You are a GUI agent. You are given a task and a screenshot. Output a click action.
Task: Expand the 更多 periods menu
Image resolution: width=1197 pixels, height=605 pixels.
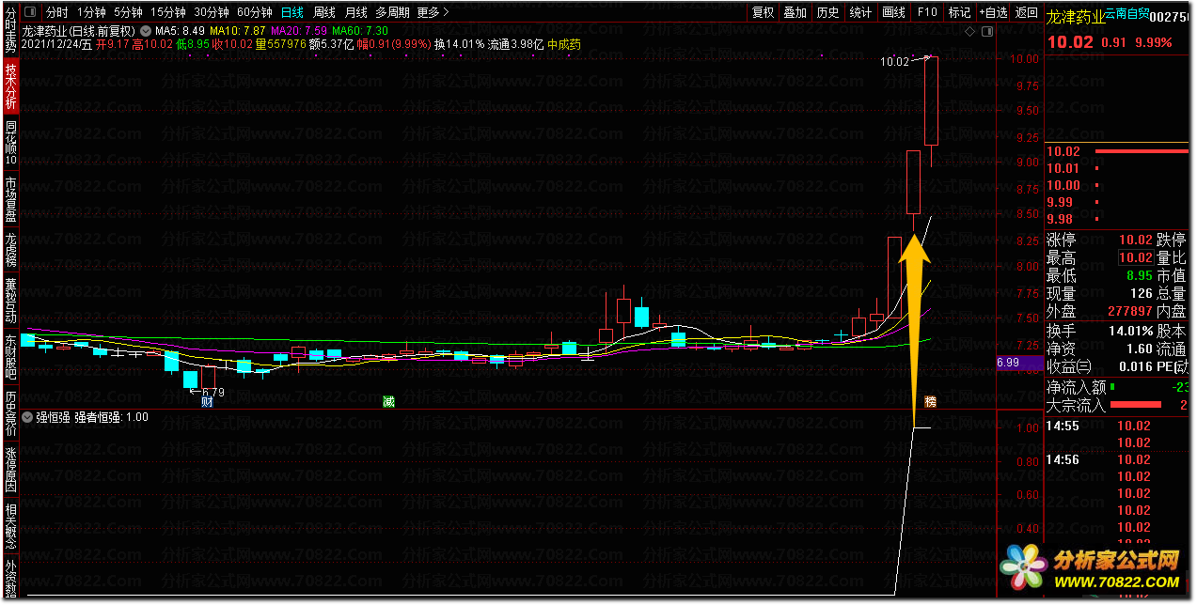tap(433, 12)
